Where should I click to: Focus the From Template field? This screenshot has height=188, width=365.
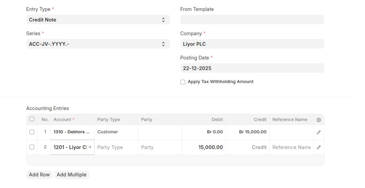tap(252, 20)
